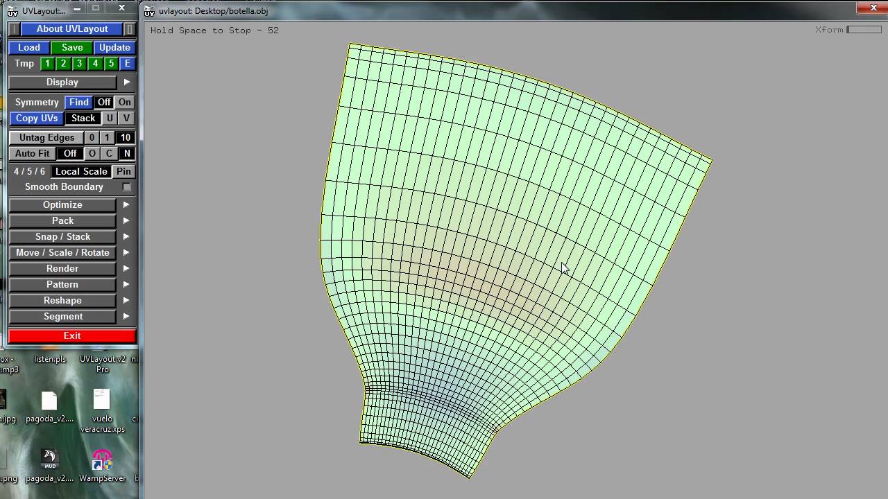888x499 pixels.
Task: Click the left panel grip beside About UVLayout
Action: 14,29
